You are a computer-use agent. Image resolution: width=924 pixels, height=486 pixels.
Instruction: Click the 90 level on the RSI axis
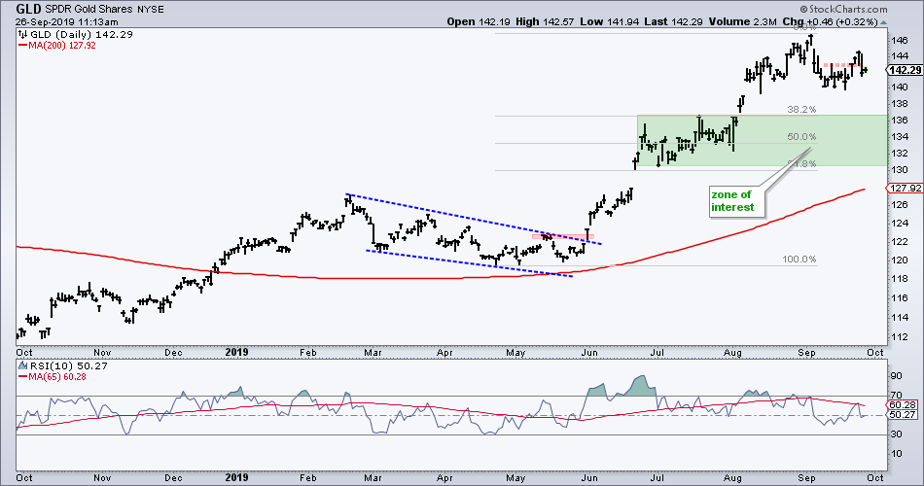899,376
